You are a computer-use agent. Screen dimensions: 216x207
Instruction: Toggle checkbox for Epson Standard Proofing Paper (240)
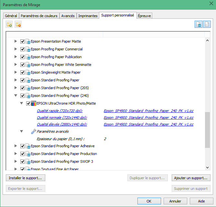click(x=22, y=96)
